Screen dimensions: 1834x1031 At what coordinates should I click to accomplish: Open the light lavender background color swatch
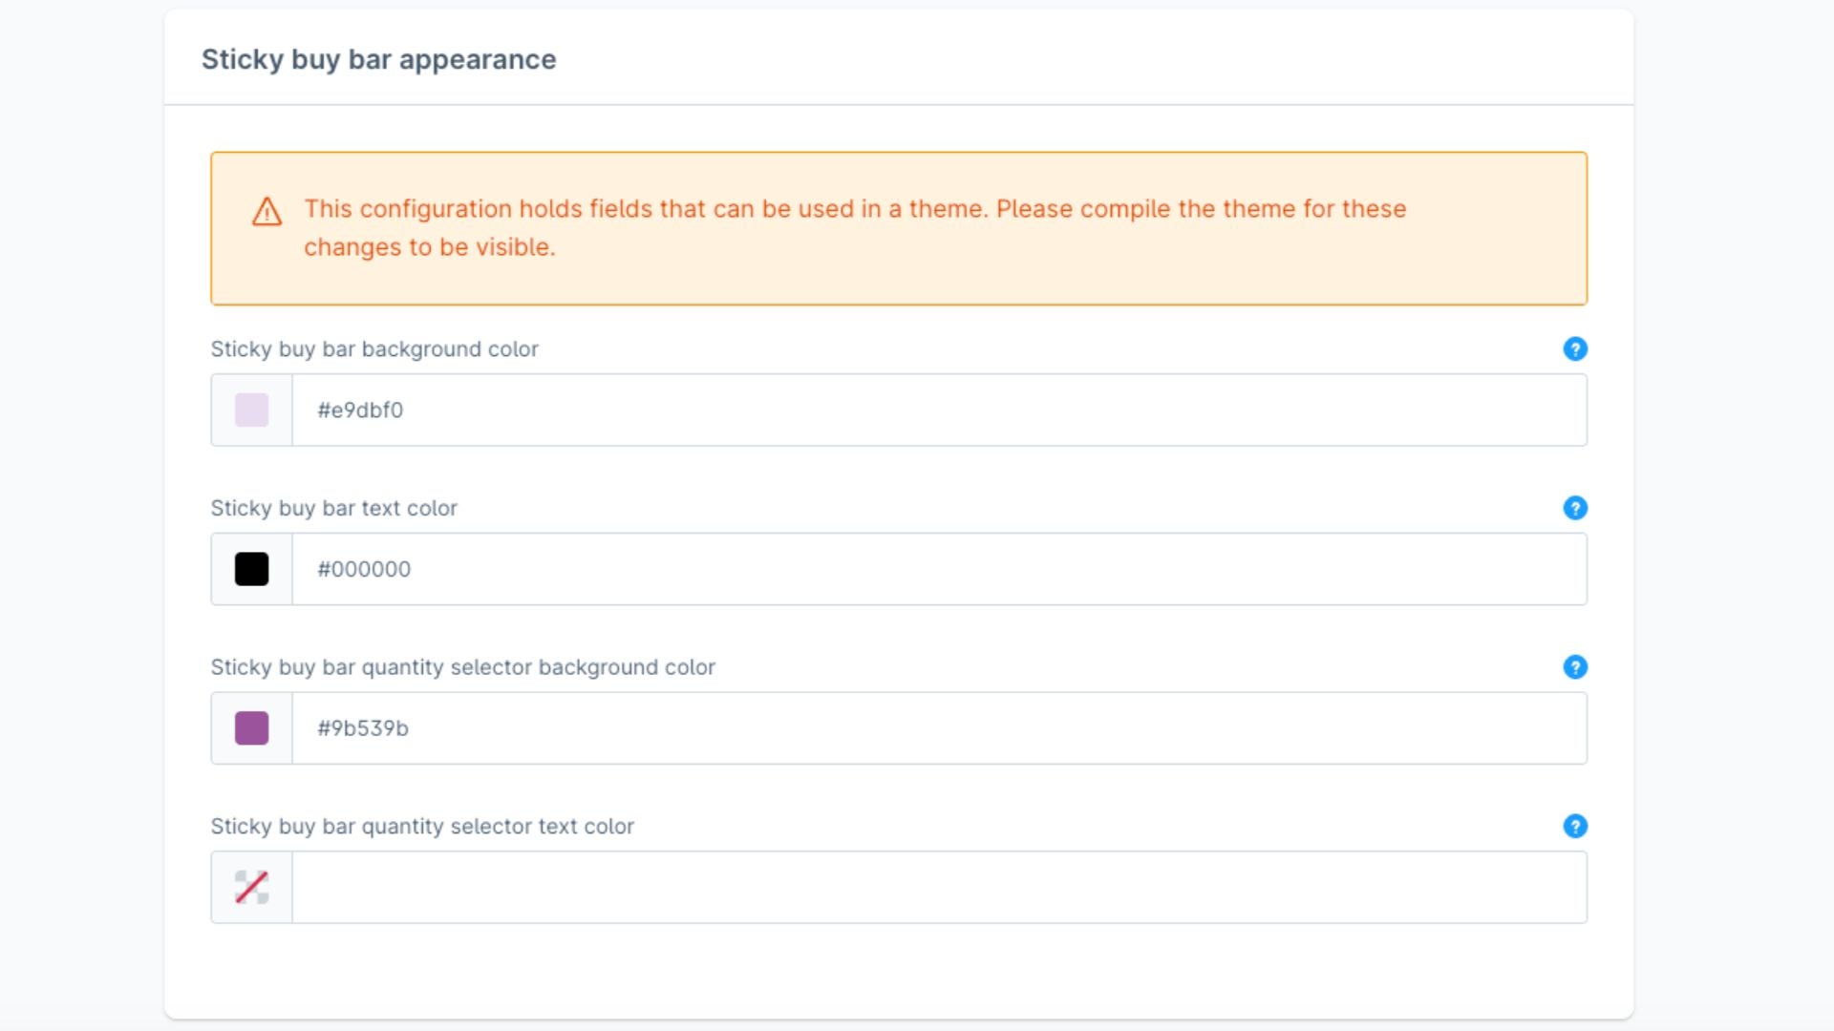tap(252, 410)
